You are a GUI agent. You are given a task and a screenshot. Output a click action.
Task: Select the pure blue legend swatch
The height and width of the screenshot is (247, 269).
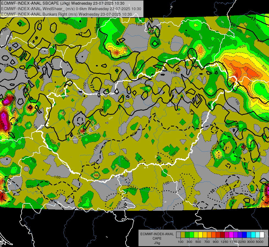tap(245, 235)
